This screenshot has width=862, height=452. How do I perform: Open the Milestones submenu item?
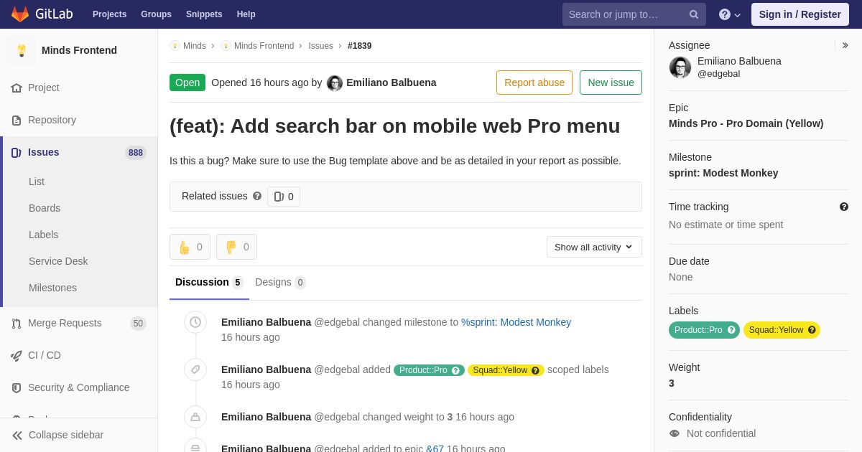click(52, 288)
